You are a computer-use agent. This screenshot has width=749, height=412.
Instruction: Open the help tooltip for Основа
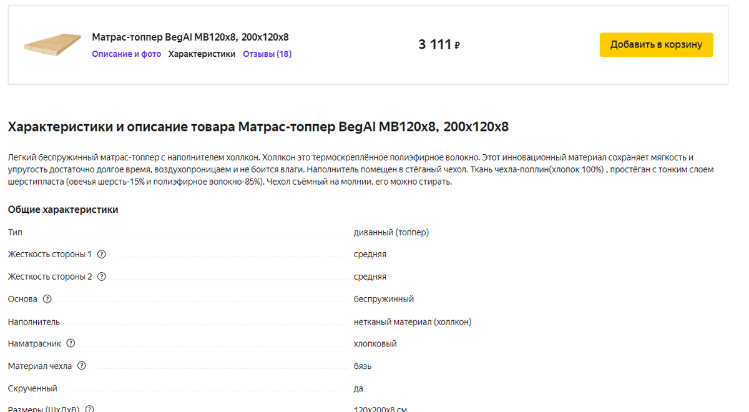point(47,299)
